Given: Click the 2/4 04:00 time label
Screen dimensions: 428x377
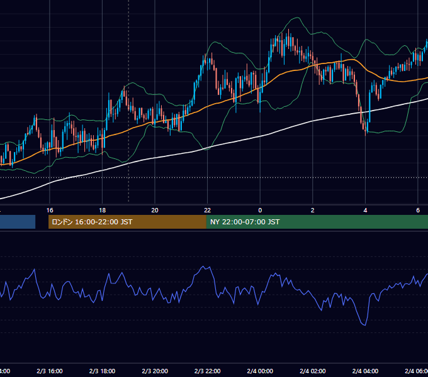Looking at the screenshot, I should tap(365, 371).
